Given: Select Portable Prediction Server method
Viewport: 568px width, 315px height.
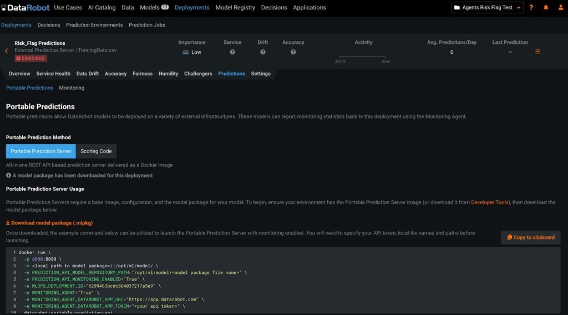Looking at the screenshot, I should (41, 151).
